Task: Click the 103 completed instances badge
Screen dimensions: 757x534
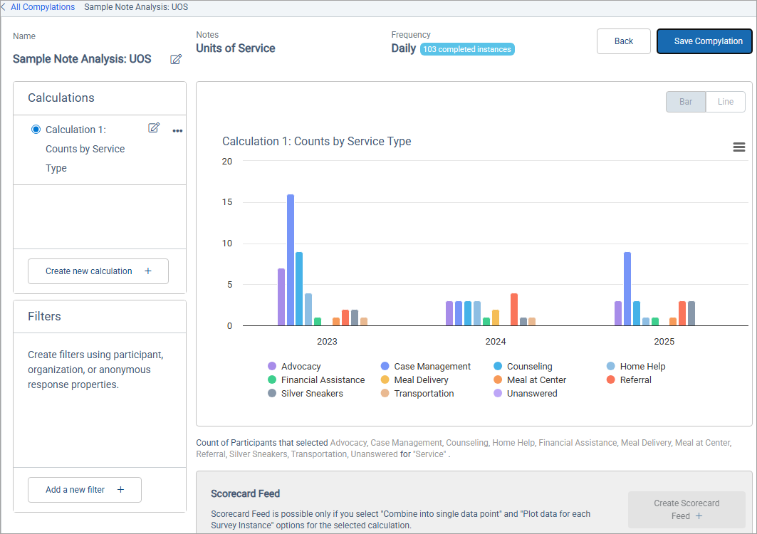Action: point(467,49)
